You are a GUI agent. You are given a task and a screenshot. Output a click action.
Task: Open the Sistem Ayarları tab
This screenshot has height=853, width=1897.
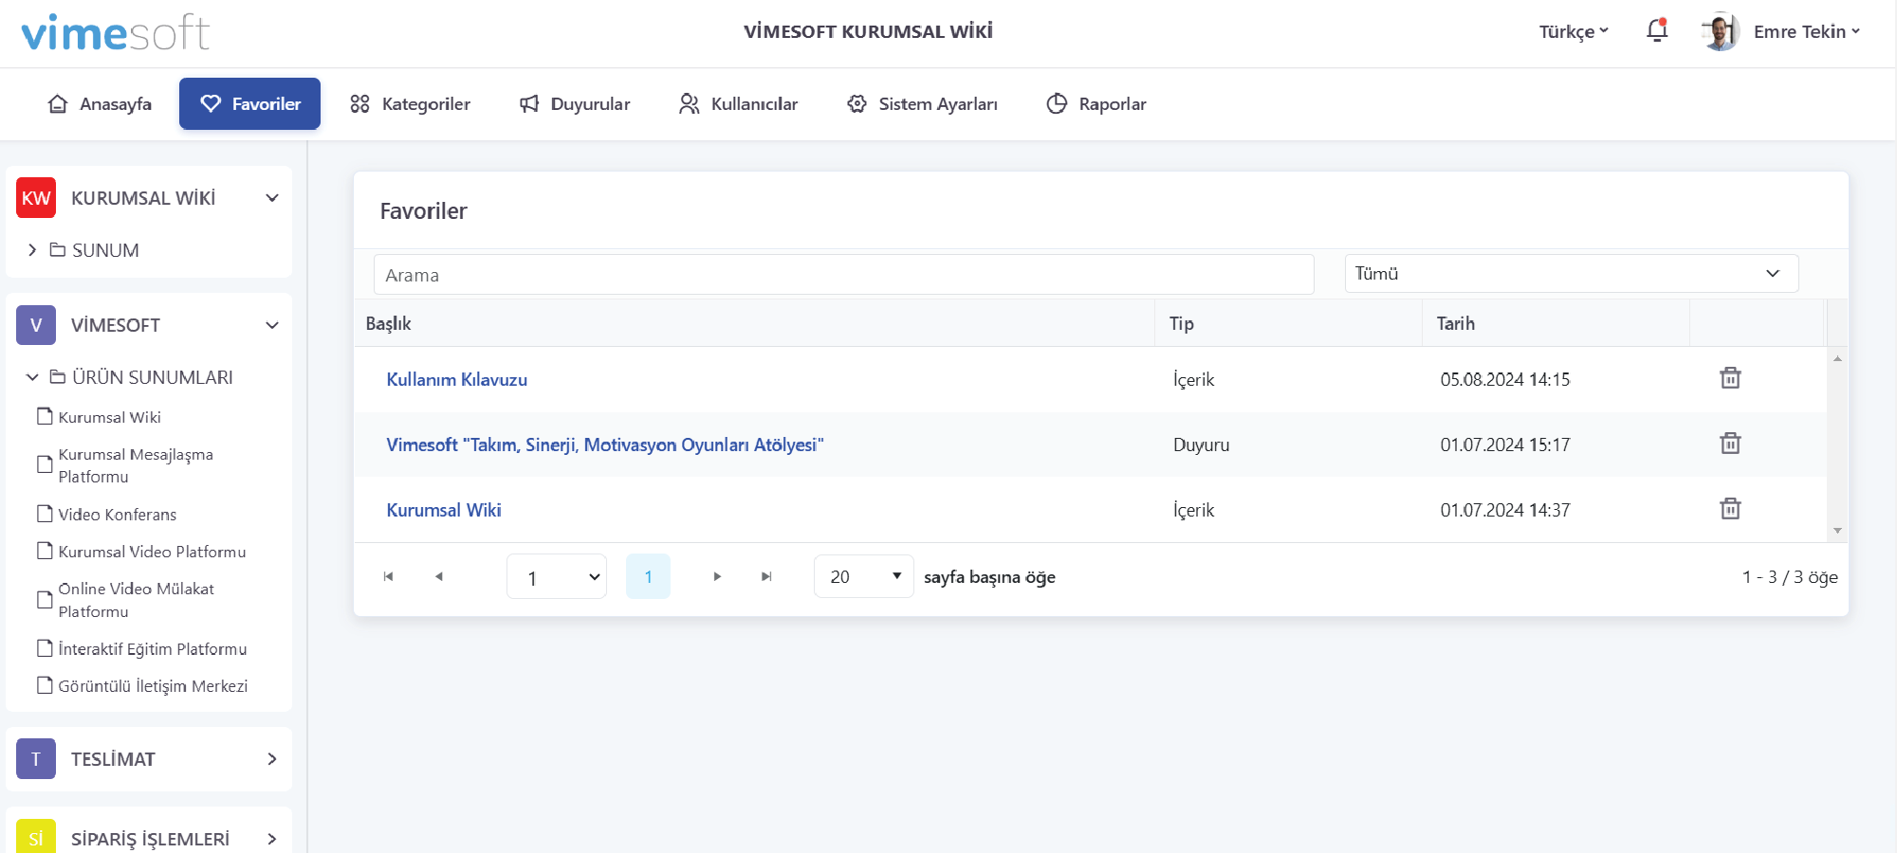tap(922, 103)
